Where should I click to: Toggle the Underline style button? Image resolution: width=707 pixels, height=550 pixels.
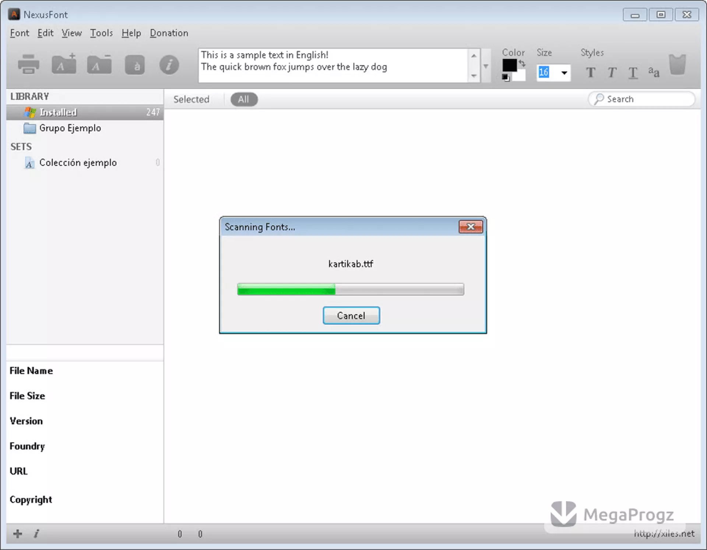(633, 73)
